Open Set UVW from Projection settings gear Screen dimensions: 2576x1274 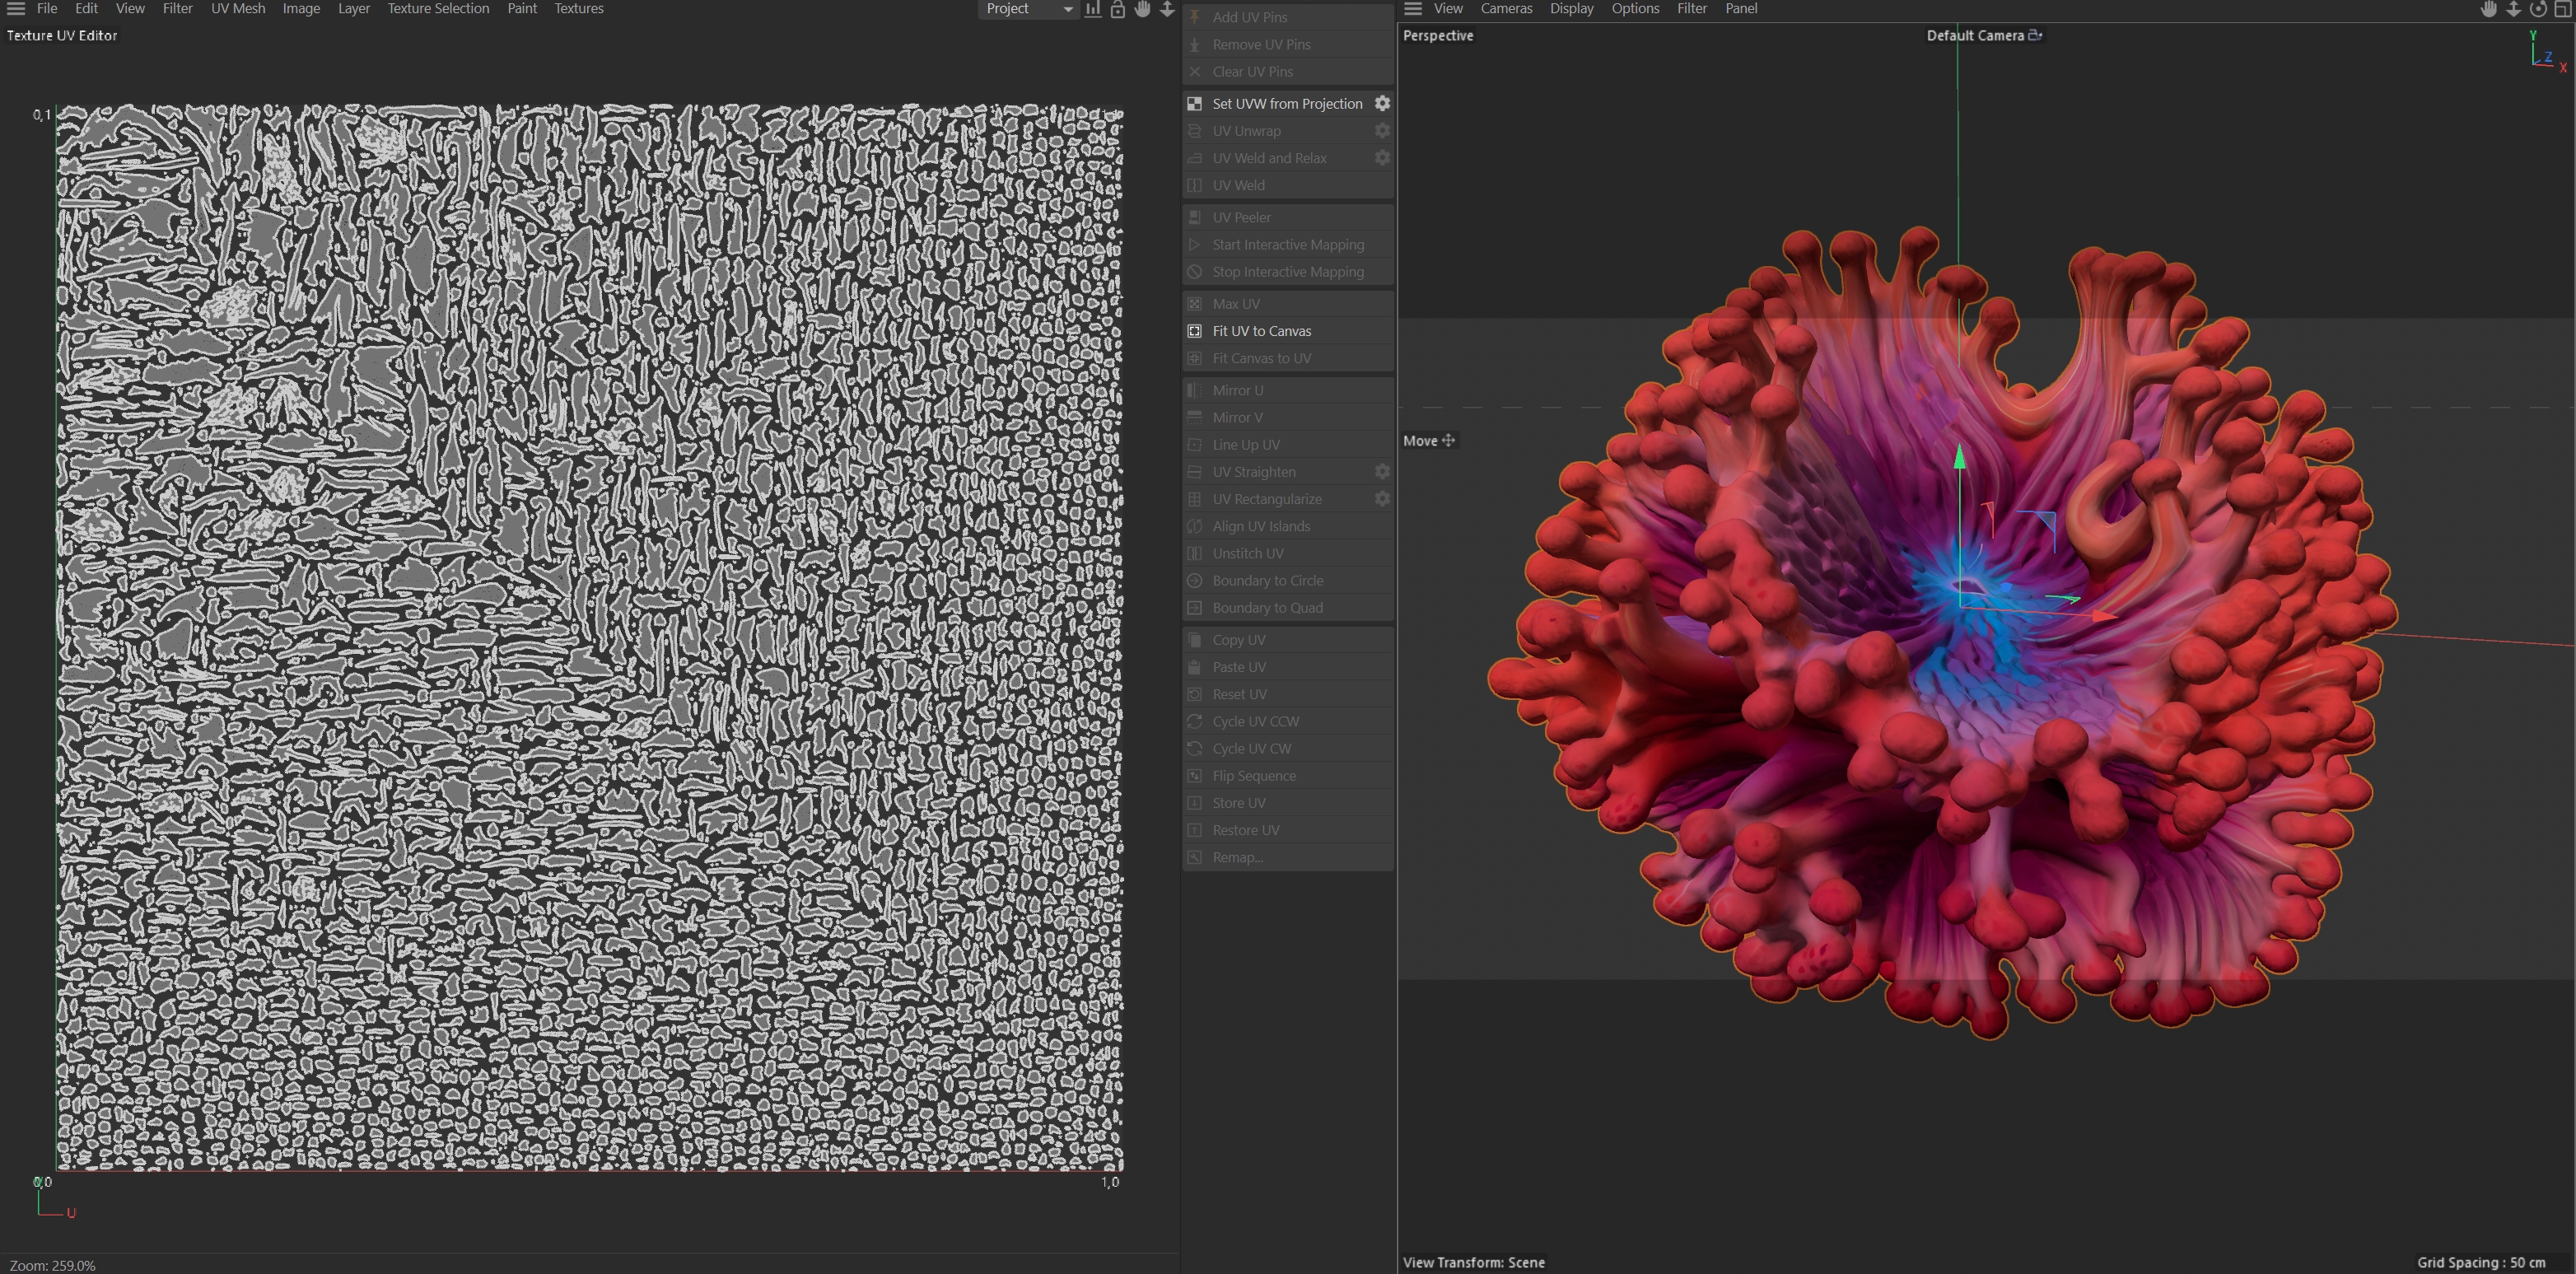1382,103
